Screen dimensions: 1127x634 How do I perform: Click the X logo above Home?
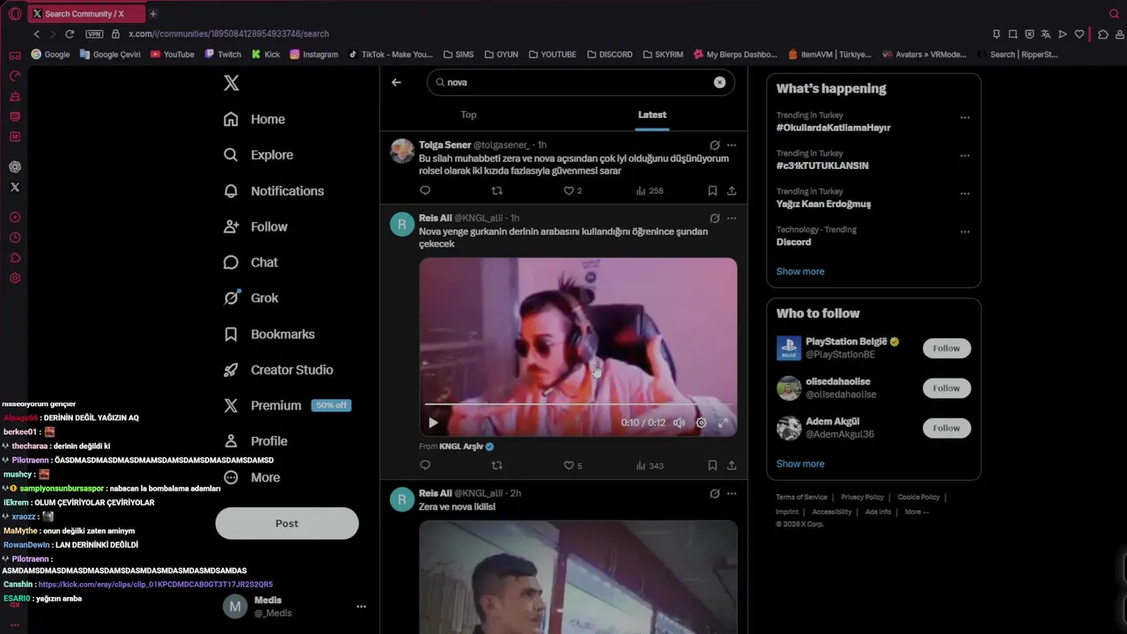click(x=231, y=83)
